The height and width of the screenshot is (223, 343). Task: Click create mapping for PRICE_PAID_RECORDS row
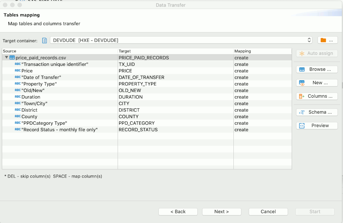(x=263, y=58)
